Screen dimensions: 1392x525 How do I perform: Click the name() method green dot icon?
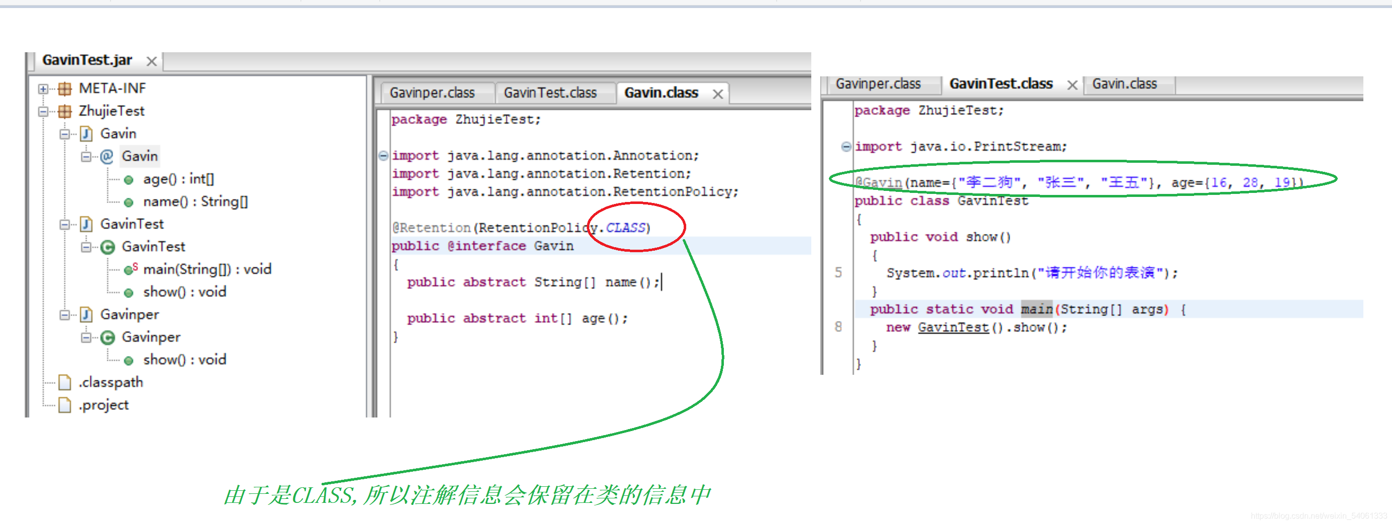click(129, 203)
